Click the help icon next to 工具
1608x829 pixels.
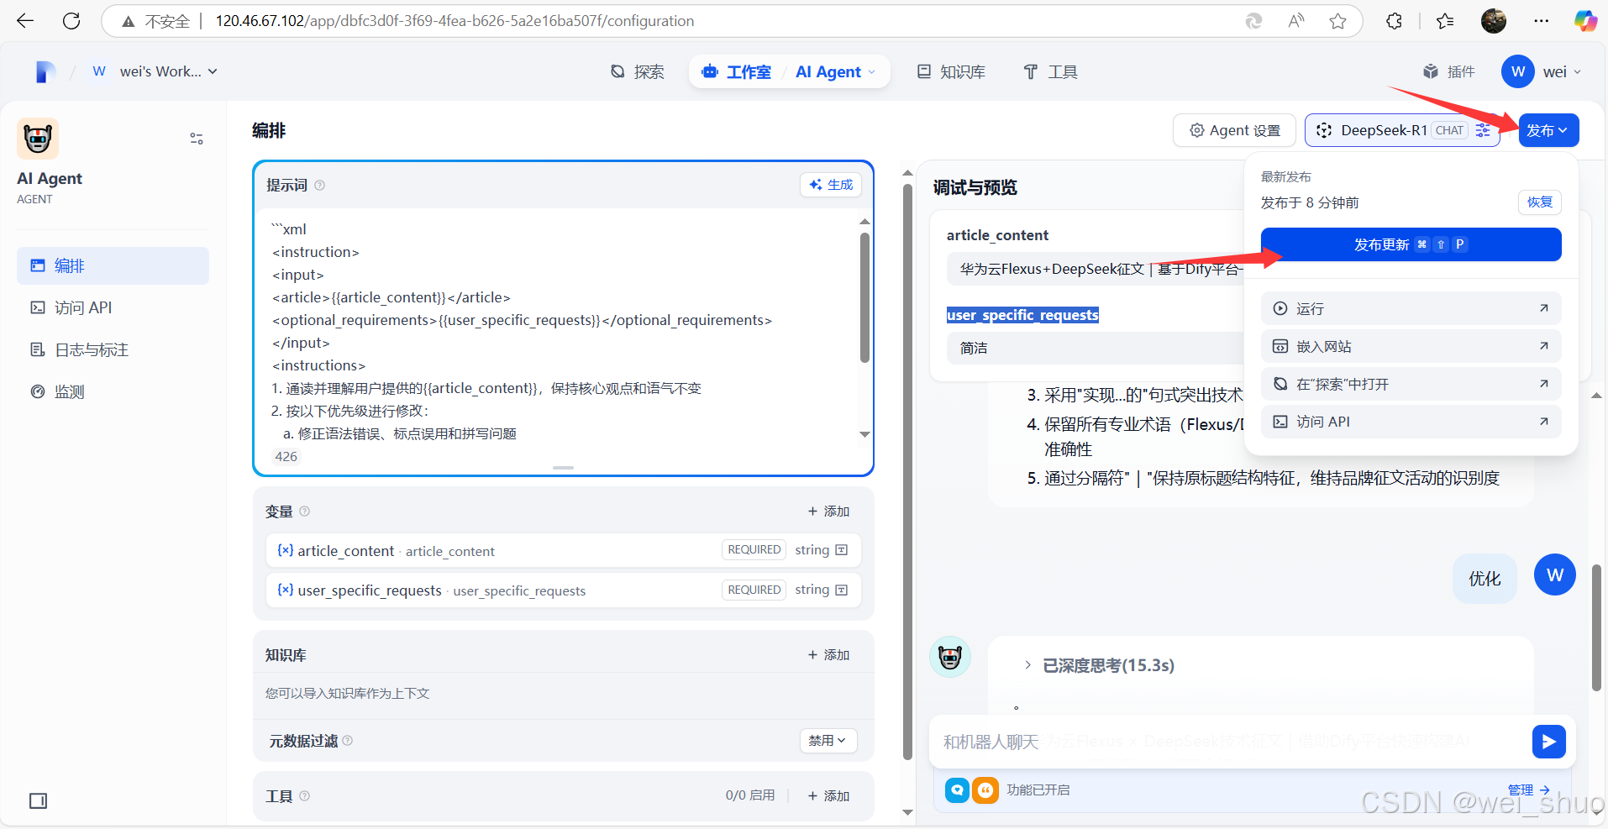305,795
